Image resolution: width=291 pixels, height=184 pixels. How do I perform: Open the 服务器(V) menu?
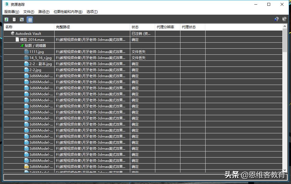12,12
